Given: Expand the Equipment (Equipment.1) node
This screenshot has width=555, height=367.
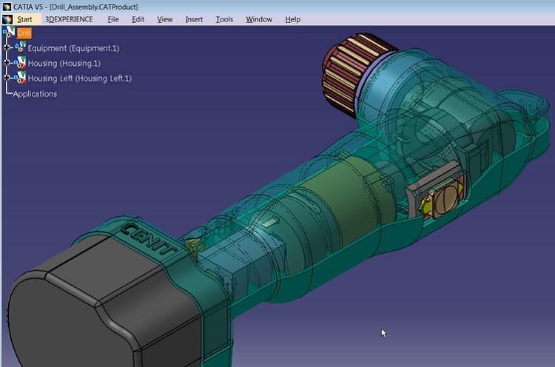Looking at the screenshot, I should [x=7, y=48].
